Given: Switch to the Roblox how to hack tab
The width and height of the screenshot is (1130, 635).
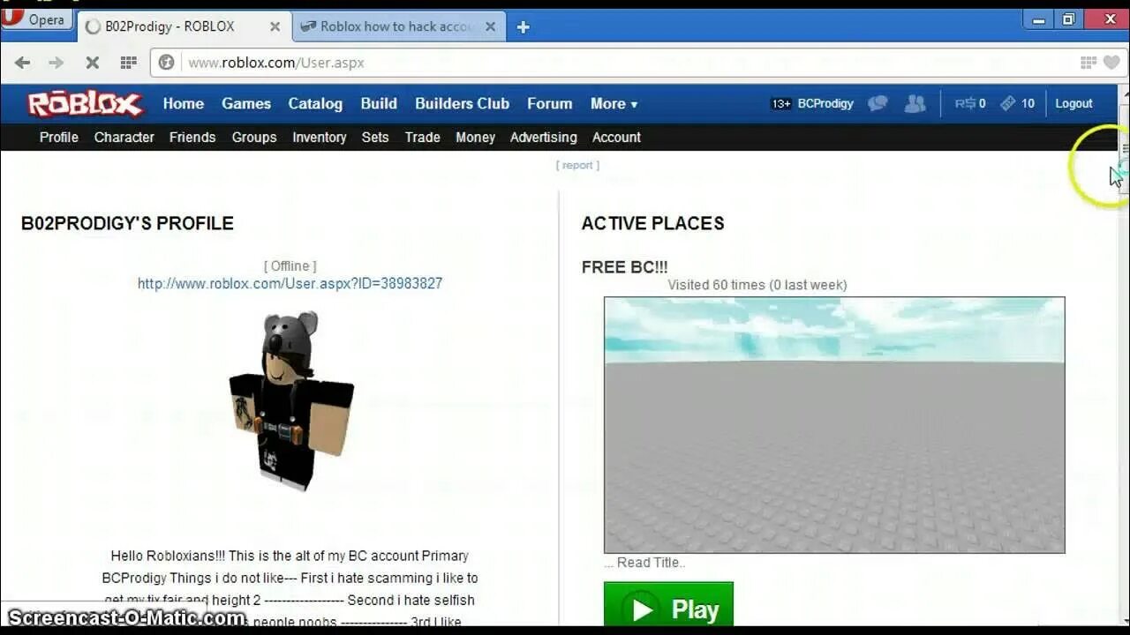Looking at the screenshot, I should click(398, 26).
